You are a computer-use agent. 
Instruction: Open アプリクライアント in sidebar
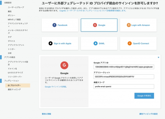pos(16,45)
